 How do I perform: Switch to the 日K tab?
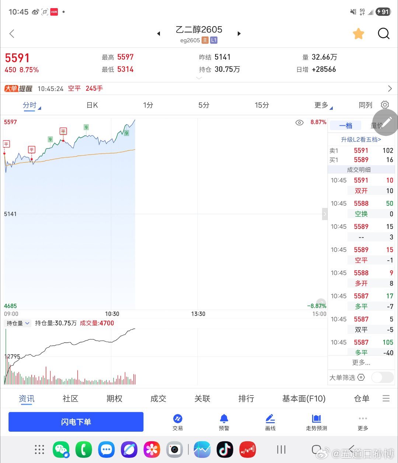[x=92, y=105]
